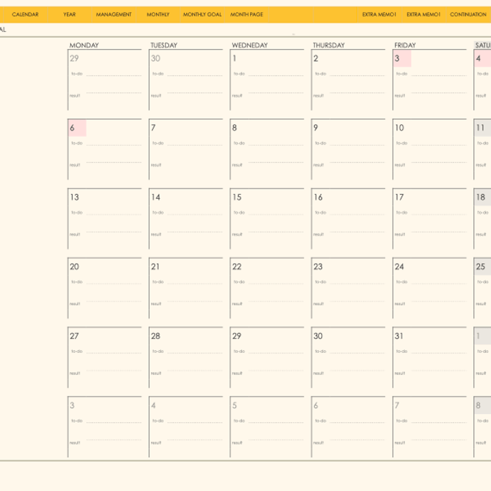Image resolution: width=491 pixels, height=491 pixels.
Task: Open EXTRA MEMO1 tab beside CONTINUATION
Action: [424, 14]
